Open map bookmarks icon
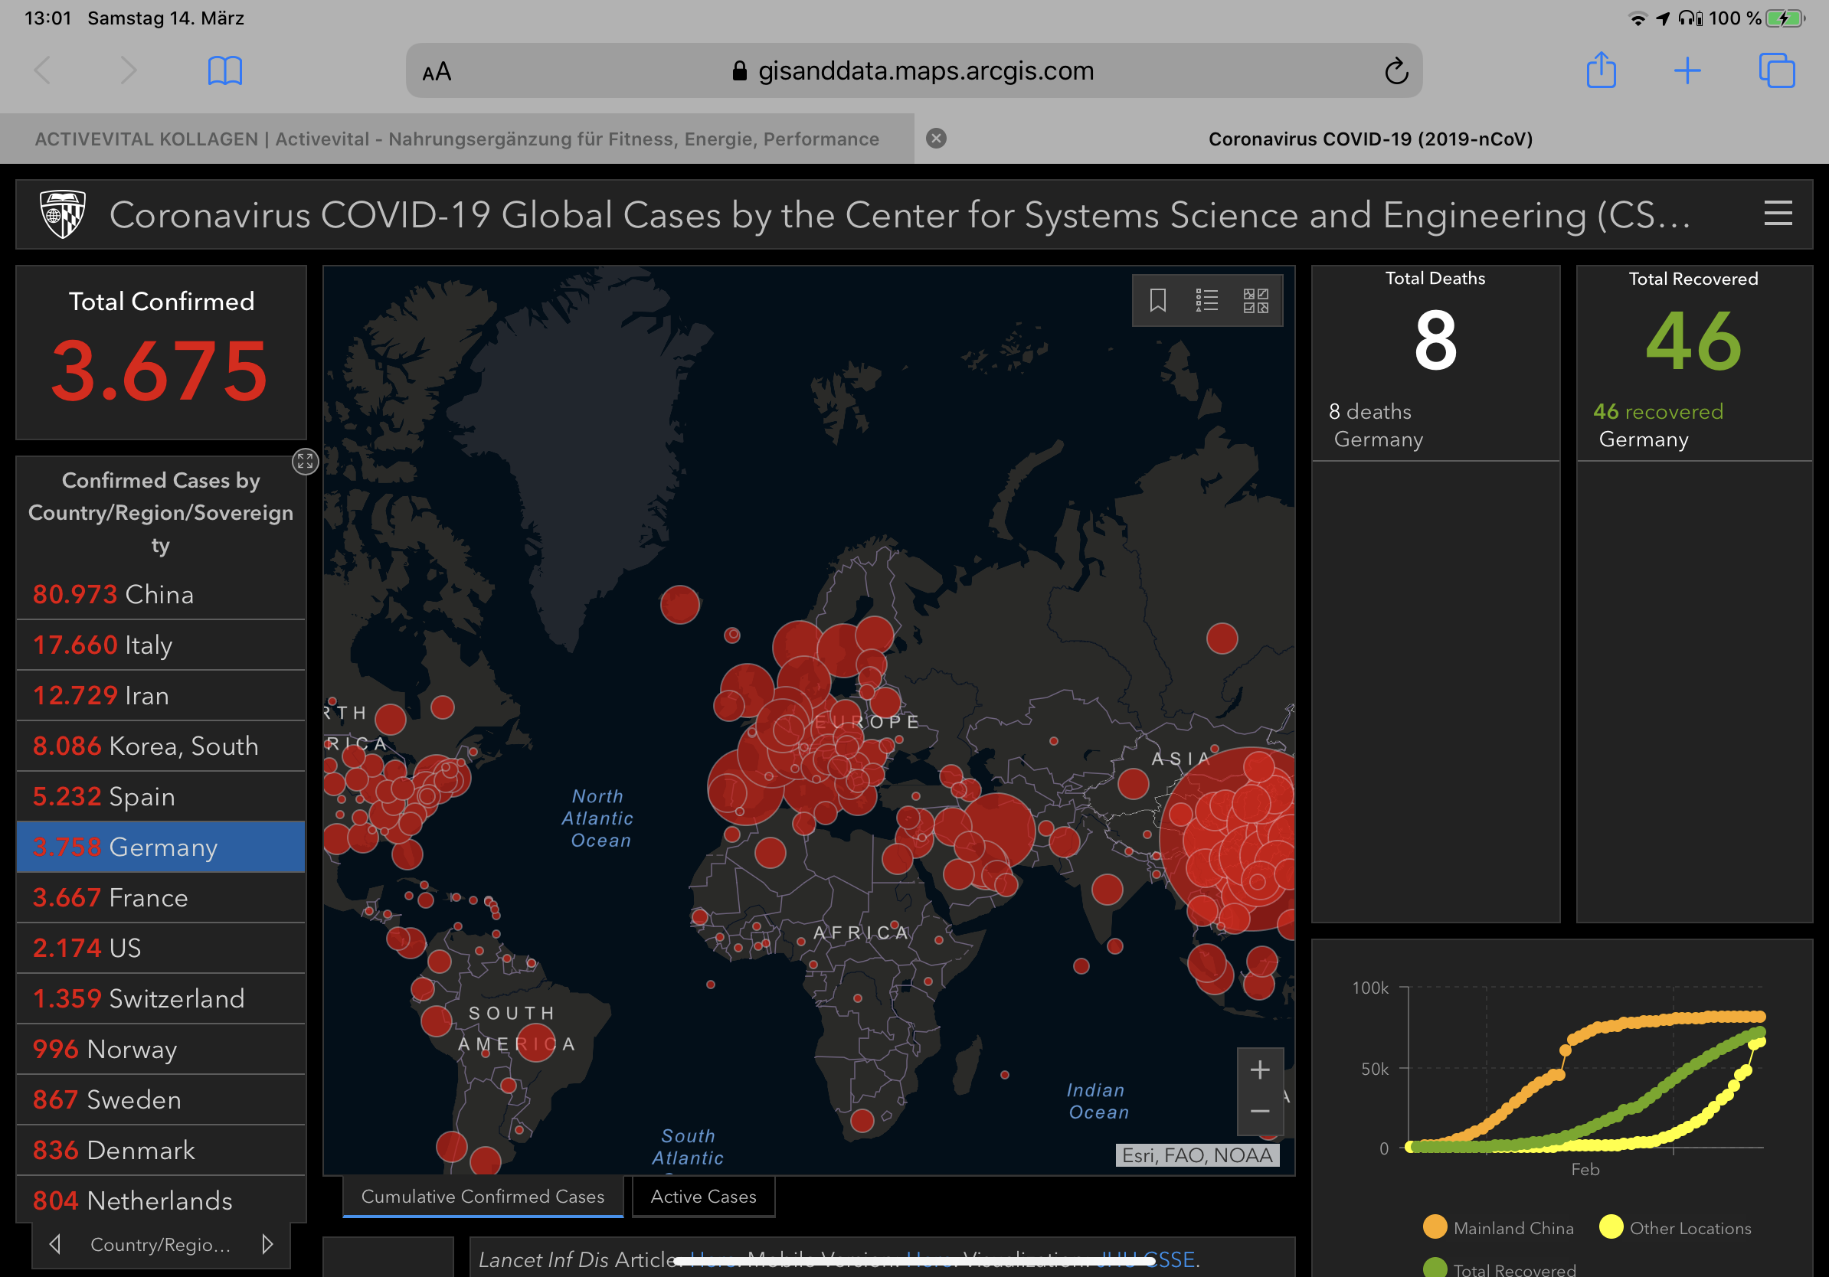Screen dimensions: 1829x1277 1157,300
